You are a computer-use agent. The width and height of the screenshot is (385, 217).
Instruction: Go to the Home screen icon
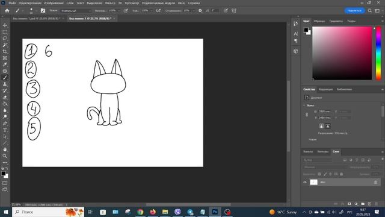point(7,11)
